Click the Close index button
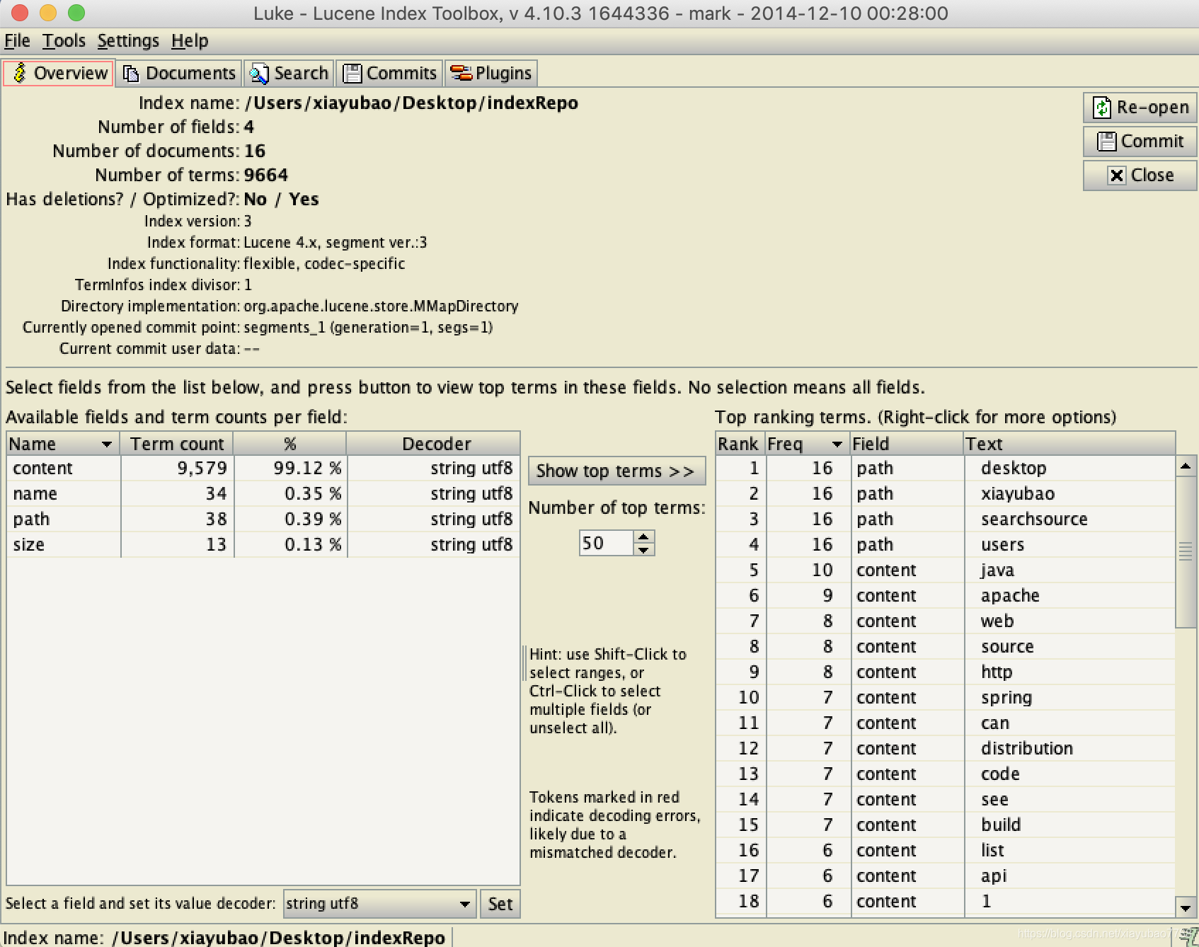This screenshot has height=947, width=1199. click(1140, 176)
